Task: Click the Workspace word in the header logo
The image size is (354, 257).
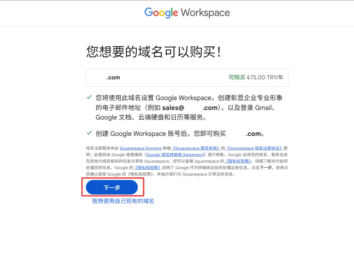Action: point(205,13)
